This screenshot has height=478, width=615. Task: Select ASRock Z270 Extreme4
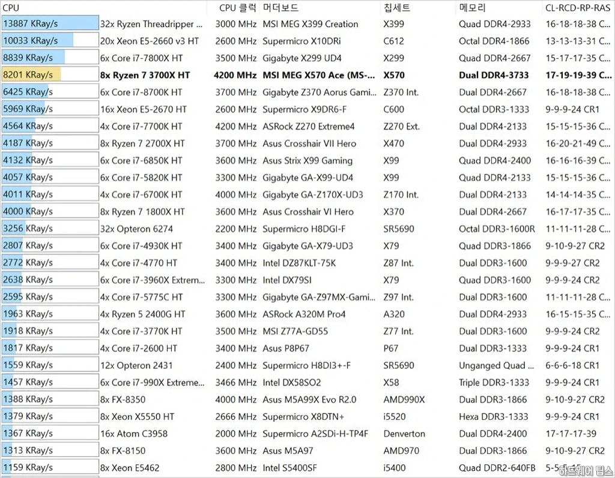coord(309,127)
